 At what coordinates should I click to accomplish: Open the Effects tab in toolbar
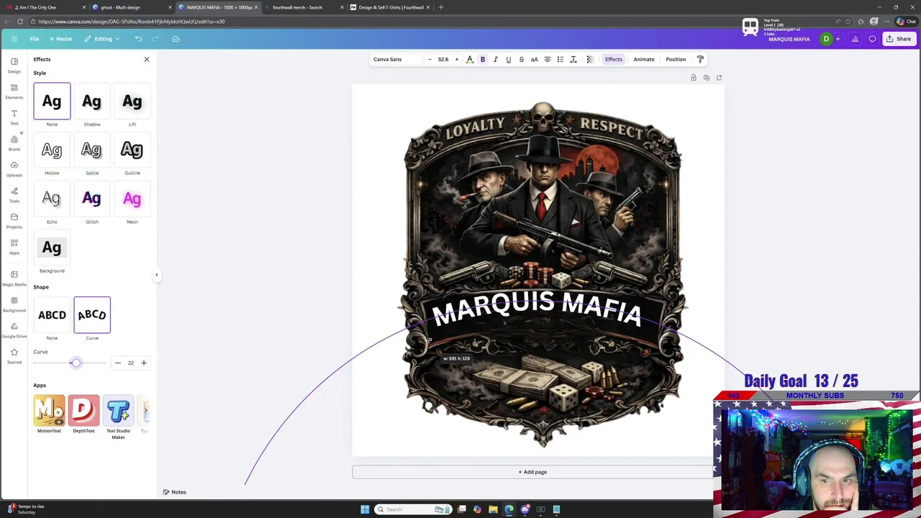[x=614, y=59]
